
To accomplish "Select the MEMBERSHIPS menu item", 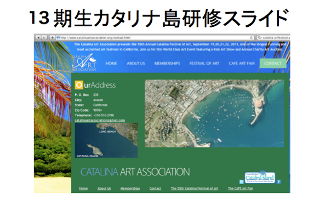I will (x=167, y=64).
